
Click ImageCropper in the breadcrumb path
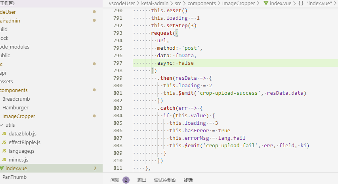point(239,3)
